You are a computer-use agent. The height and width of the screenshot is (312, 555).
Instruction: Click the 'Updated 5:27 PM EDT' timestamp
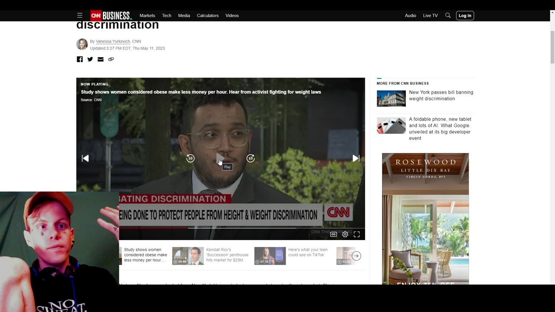(127, 49)
